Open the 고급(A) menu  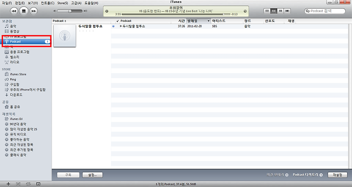76,3
